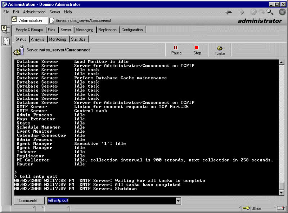
Task: Open the Tasks gear icon
Action: [220, 50]
